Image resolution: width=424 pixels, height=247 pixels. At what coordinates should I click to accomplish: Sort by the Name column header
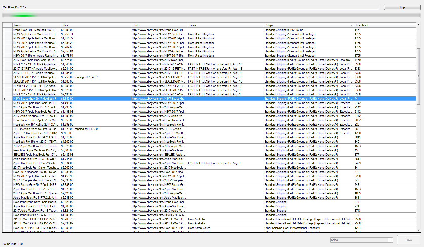tap(36, 25)
